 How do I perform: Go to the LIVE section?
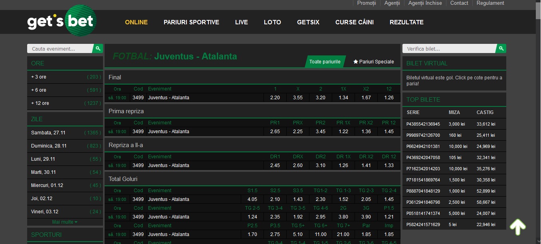(x=242, y=22)
